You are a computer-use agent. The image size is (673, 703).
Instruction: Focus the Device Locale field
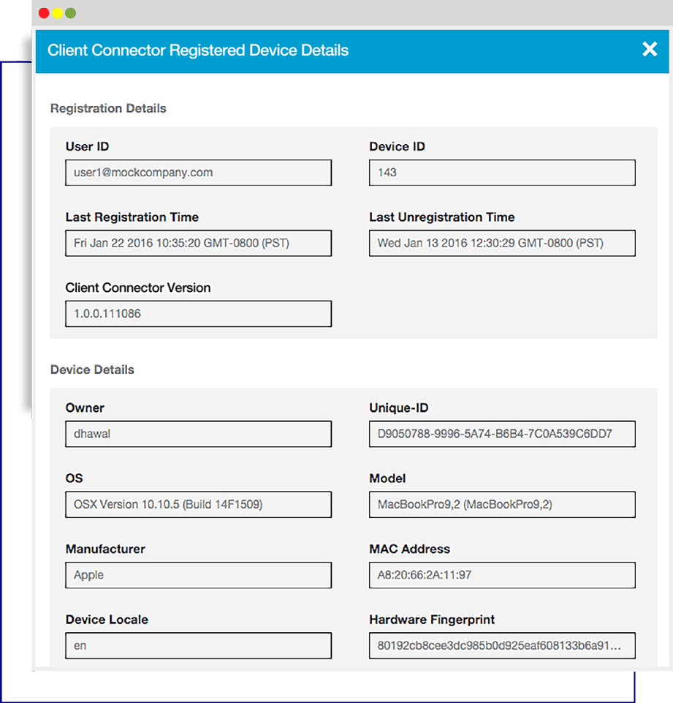tap(198, 646)
